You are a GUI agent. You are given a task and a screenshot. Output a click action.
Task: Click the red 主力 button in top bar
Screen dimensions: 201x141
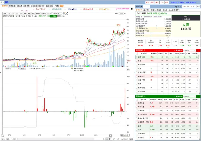[162, 2]
